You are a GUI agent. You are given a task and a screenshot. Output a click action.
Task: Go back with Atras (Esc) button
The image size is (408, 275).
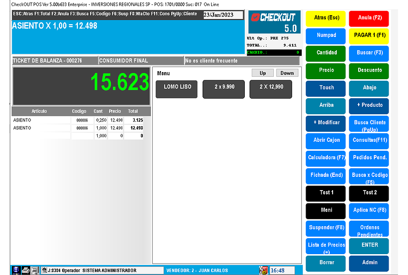[x=326, y=18]
